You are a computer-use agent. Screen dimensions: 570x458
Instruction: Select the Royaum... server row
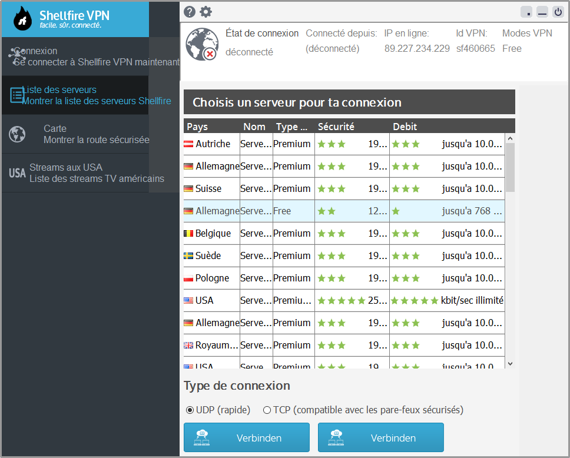344,346
